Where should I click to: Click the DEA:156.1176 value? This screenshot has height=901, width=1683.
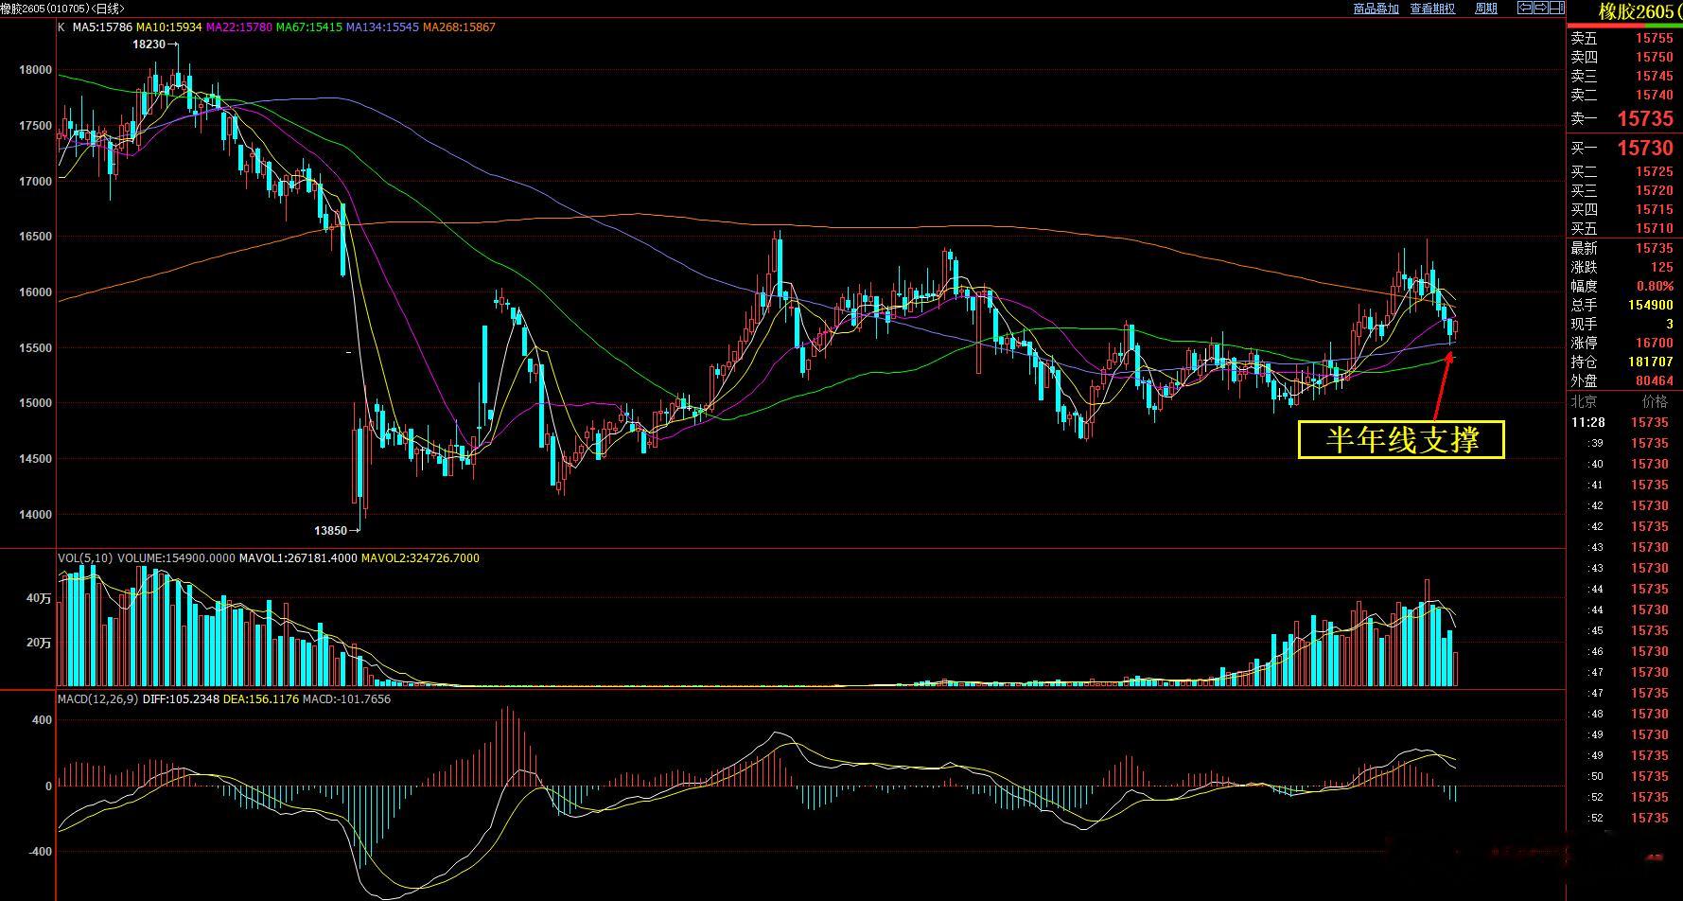tap(261, 699)
